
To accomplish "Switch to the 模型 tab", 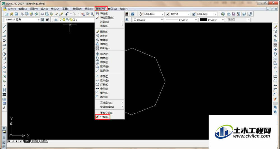I will [27, 141].
